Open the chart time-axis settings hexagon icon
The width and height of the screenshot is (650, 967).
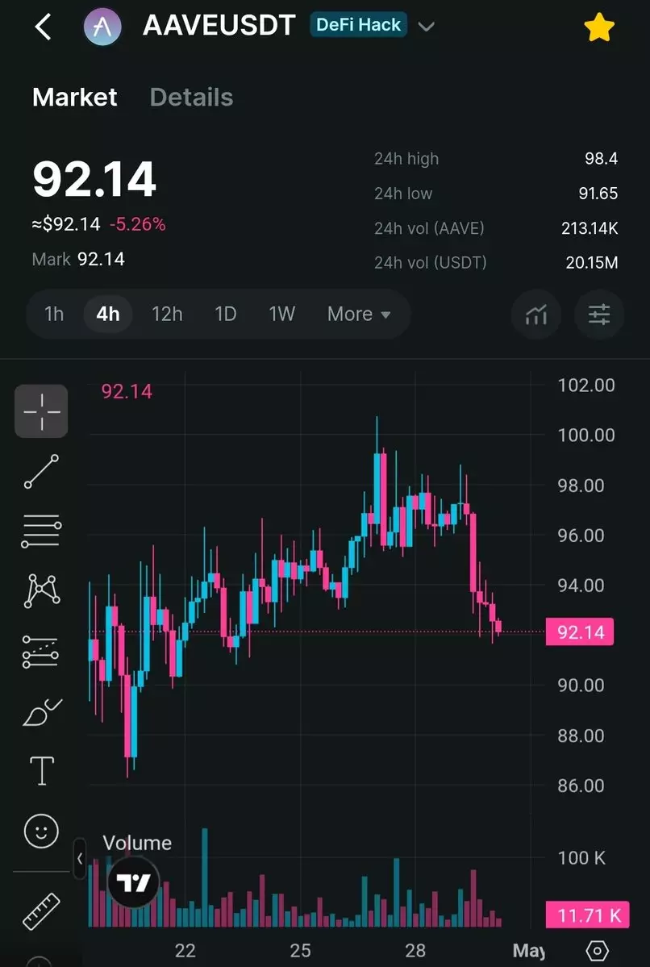pyautogui.click(x=597, y=950)
